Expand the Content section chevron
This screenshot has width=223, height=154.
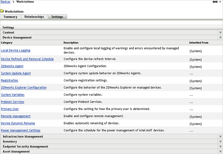coord(220,33)
